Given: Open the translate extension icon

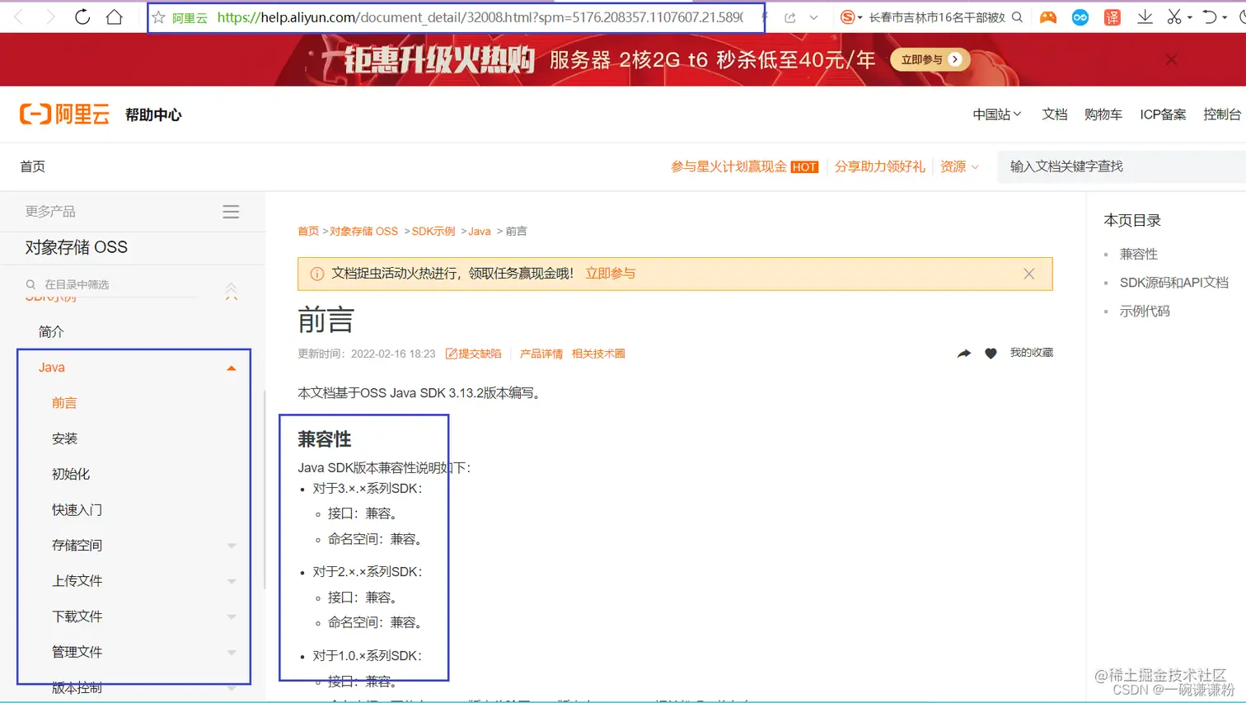Looking at the screenshot, I should pyautogui.click(x=1112, y=17).
